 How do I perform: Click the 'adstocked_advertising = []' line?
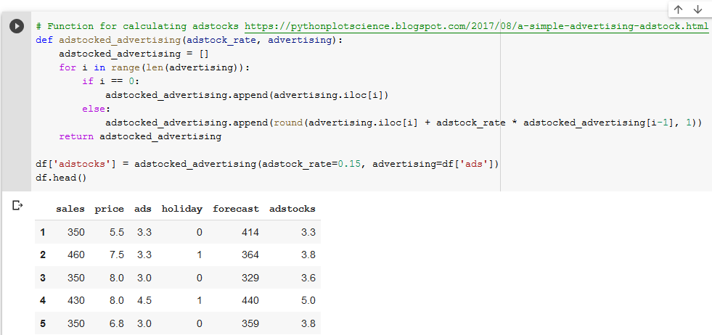tap(134, 54)
